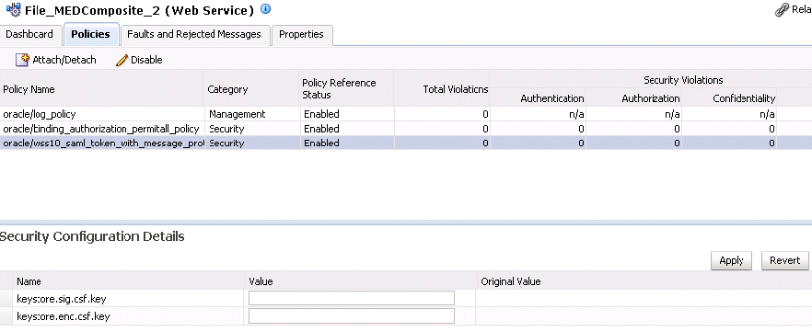Switch to Faults and Rejected Messages tab
The height and width of the screenshot is (332, 812).
194,34
